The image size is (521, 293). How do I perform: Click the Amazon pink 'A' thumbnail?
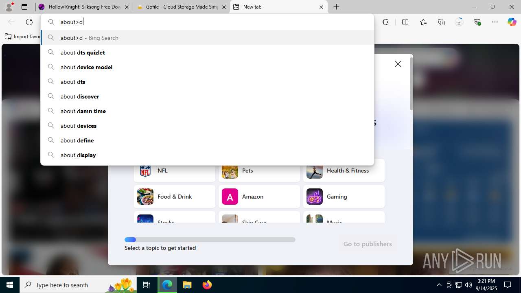pos(230,197)
